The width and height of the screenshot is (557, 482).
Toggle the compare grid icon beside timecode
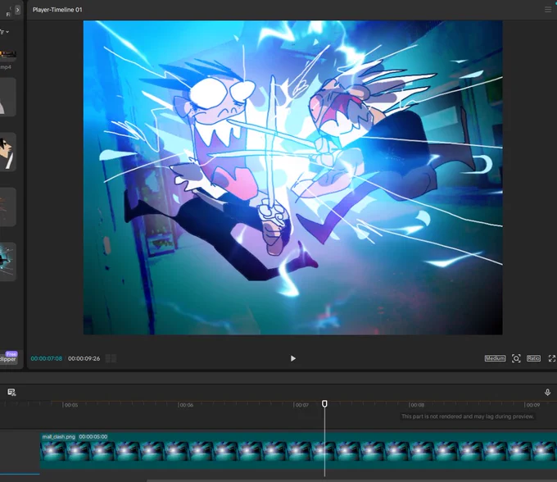coord(111,358)
